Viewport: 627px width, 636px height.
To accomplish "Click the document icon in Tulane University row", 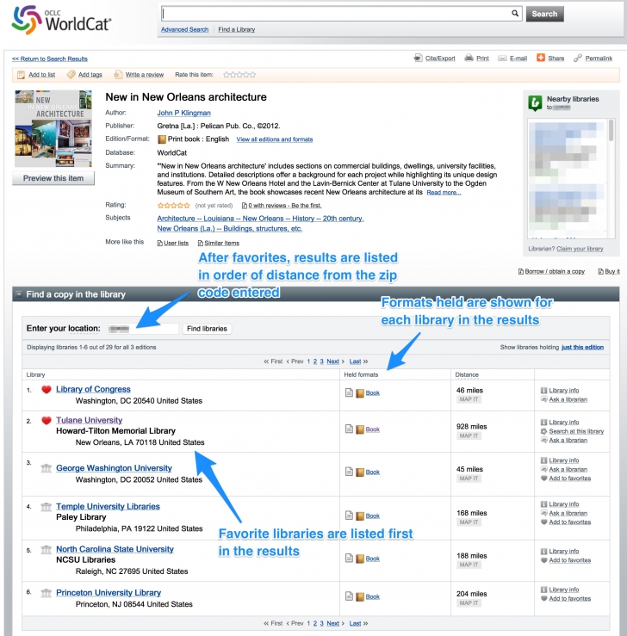I will 349,429.
